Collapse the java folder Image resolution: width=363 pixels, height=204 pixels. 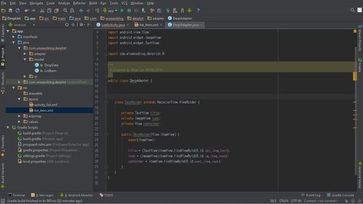point(14,42)
